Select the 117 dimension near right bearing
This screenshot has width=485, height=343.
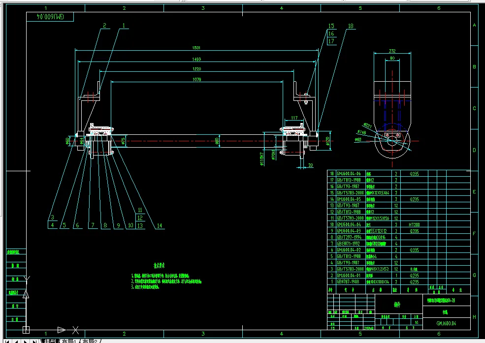(294, 118)
